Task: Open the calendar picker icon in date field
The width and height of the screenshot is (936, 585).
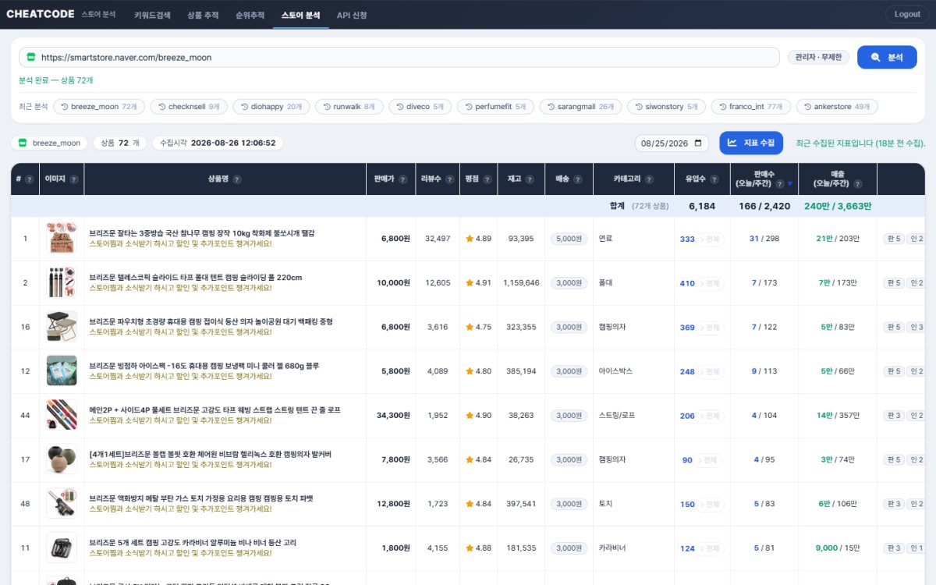Action: click(697, 144)
